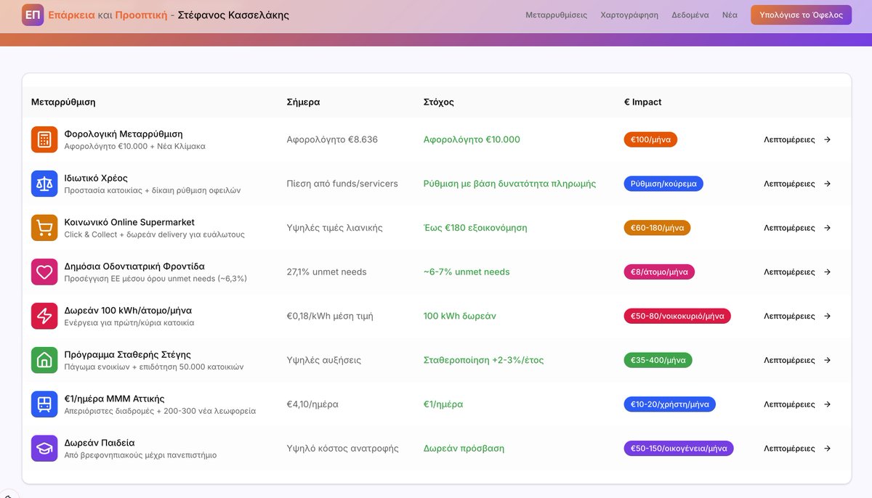
Task: Click the Πίεση από funds/servicers cell
Action: point(342,184)
